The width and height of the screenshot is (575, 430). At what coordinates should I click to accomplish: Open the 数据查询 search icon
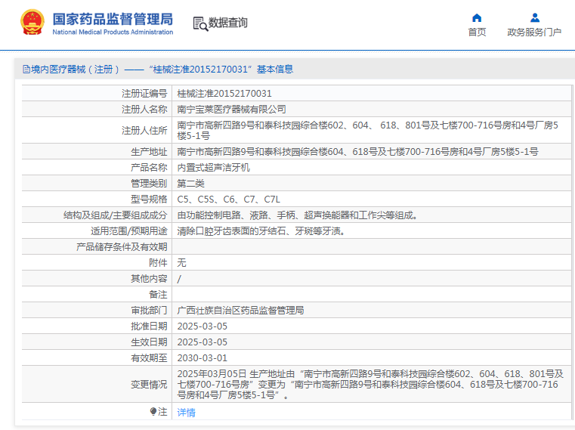click(x=200, y=23)
